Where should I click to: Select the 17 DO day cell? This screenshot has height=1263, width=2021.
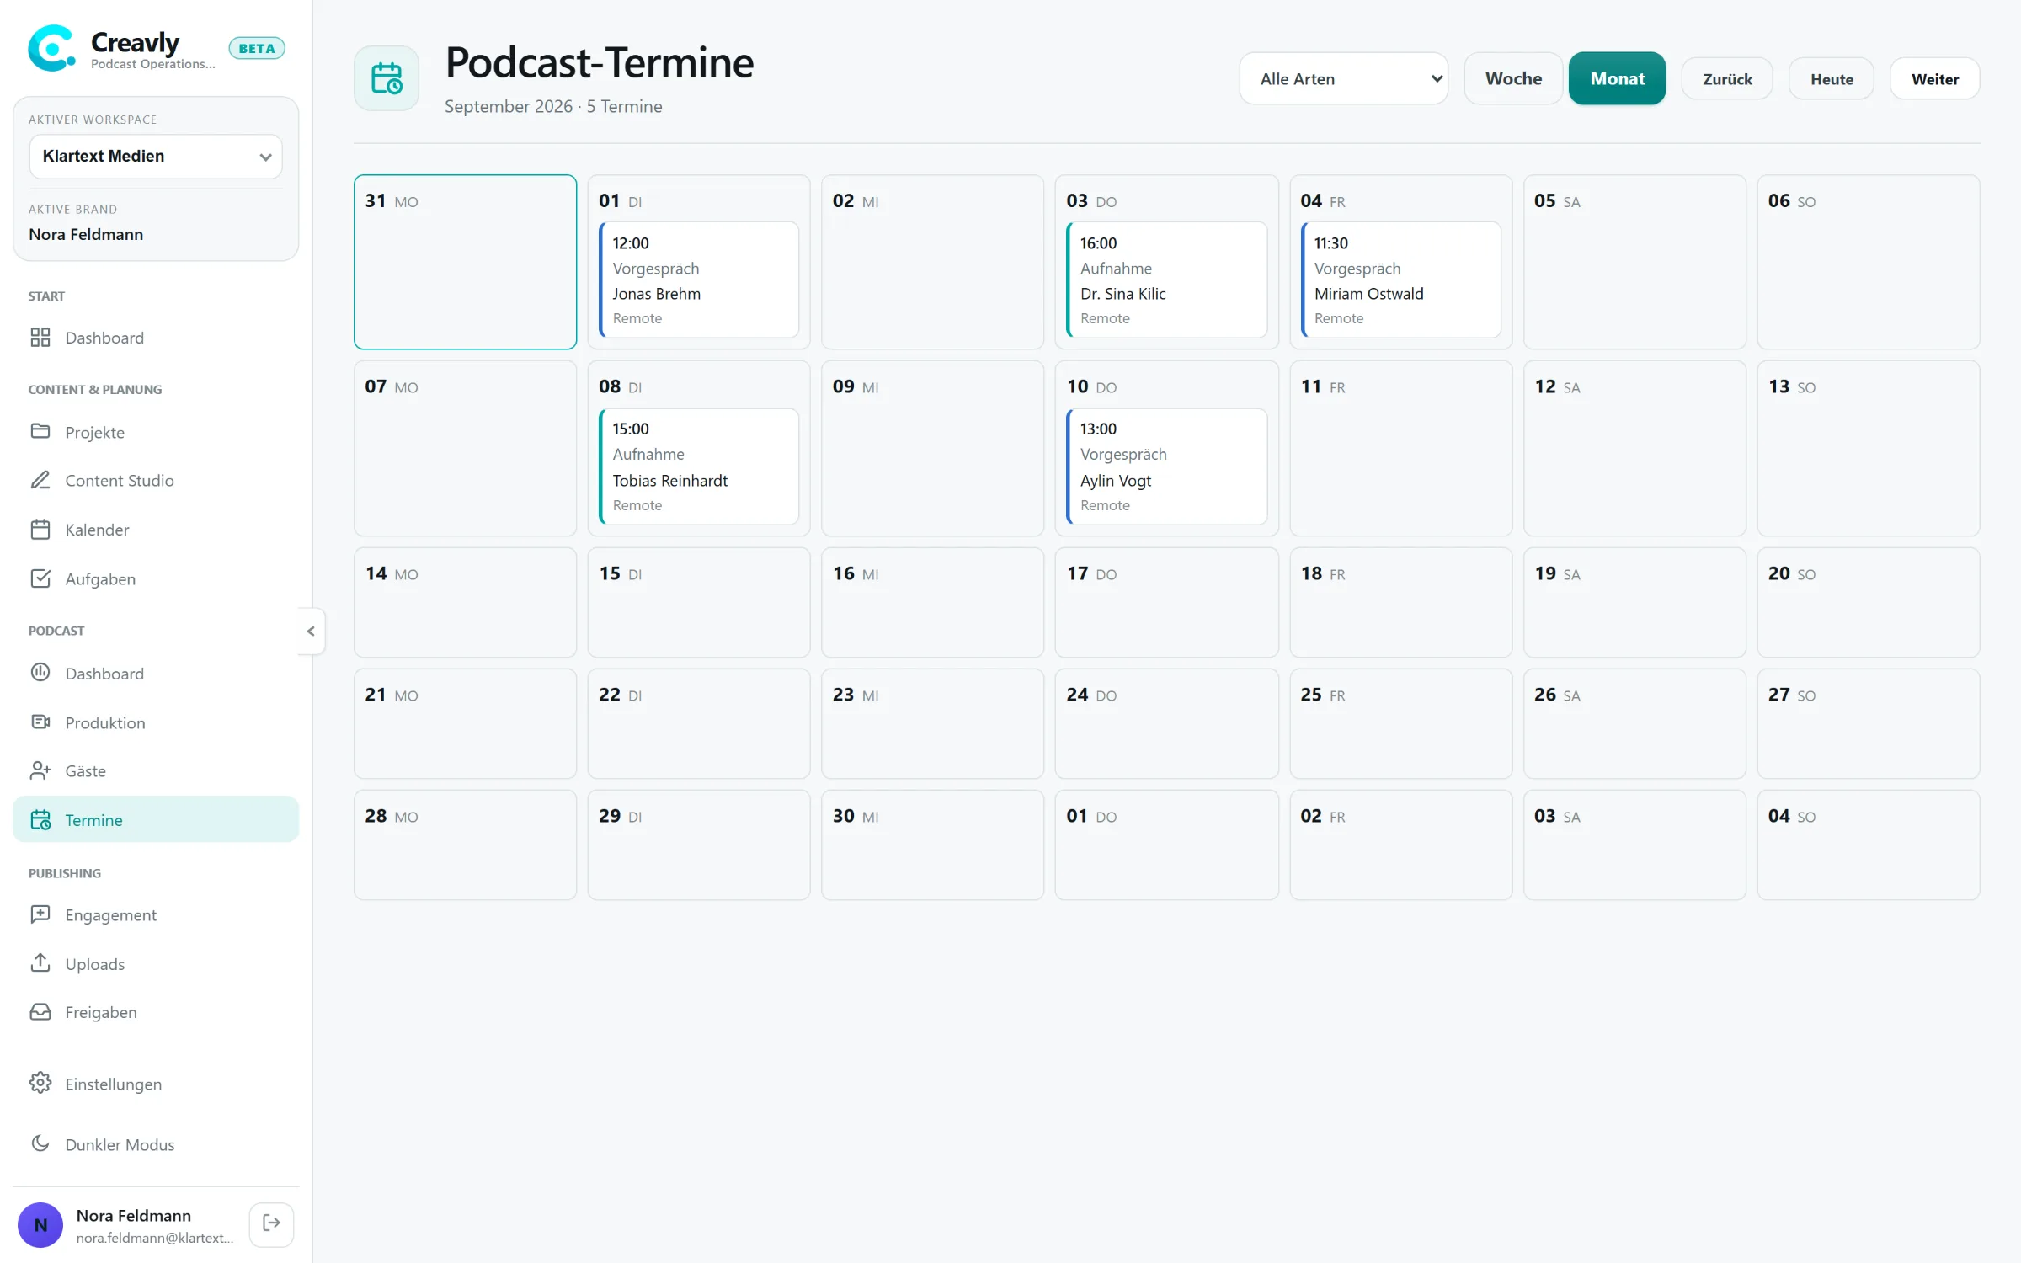click(1166, 602)
